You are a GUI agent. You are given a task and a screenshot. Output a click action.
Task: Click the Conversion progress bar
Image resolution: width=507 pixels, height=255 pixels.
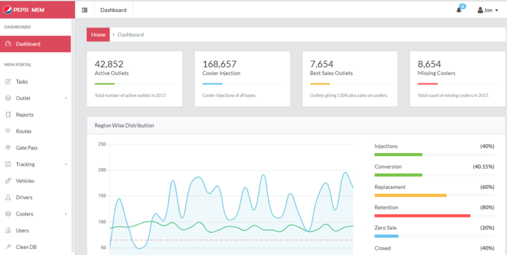pyautogui.click(x=398, y=175)
